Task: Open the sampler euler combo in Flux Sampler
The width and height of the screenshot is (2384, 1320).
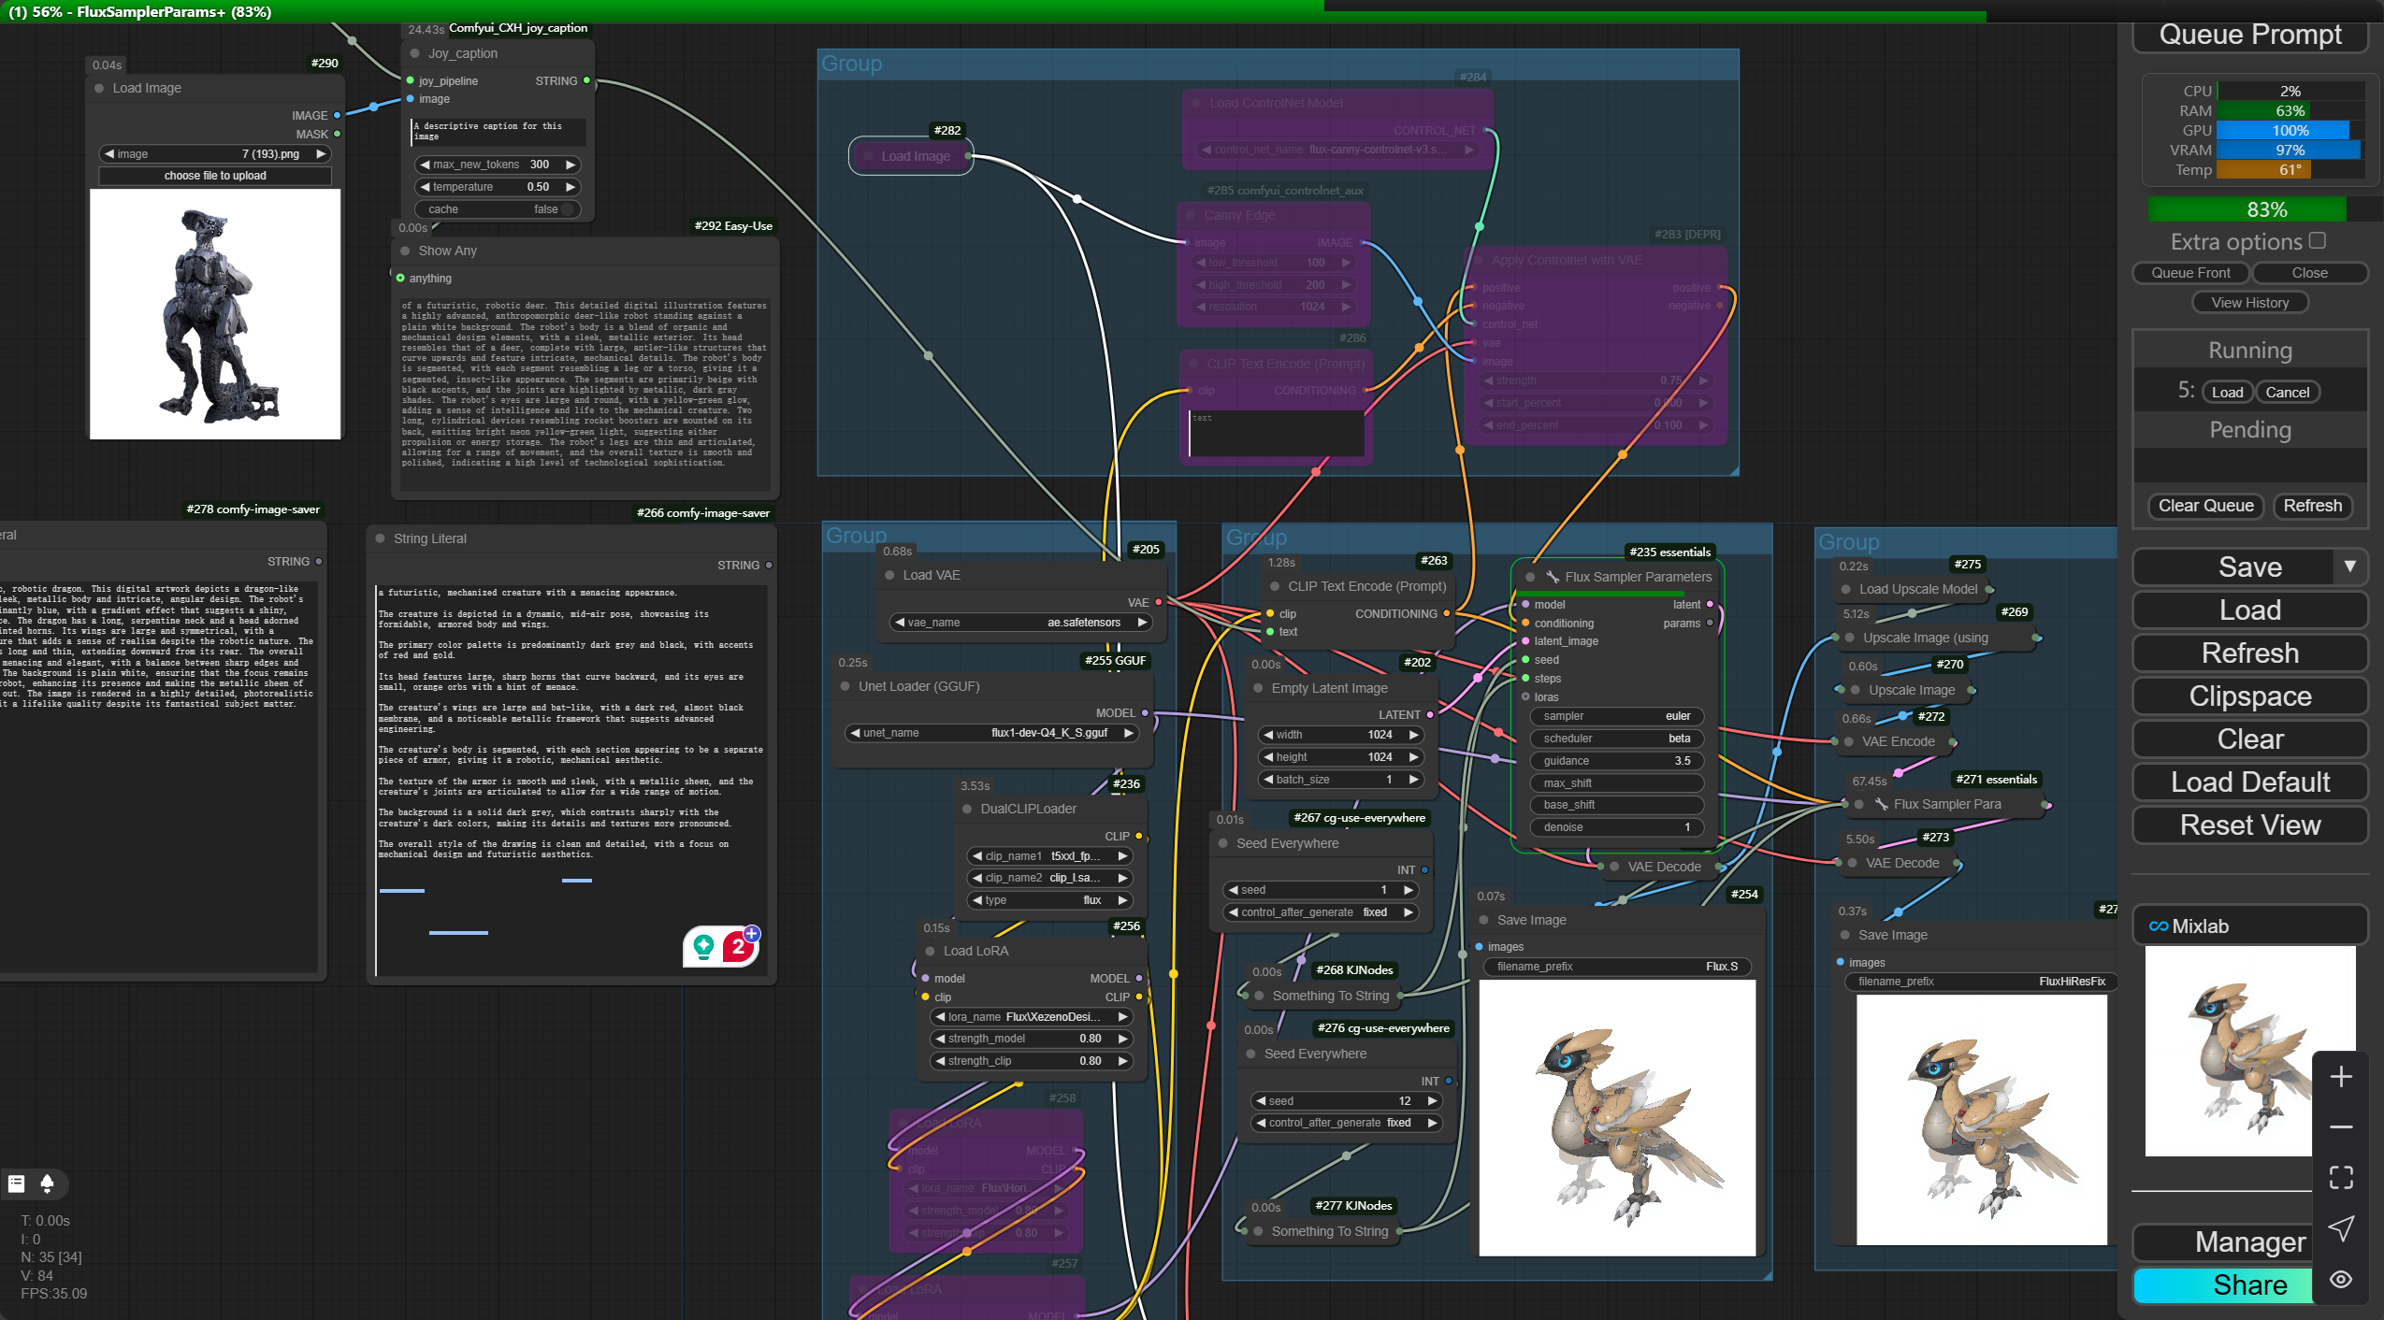Action: [1616, 716]
